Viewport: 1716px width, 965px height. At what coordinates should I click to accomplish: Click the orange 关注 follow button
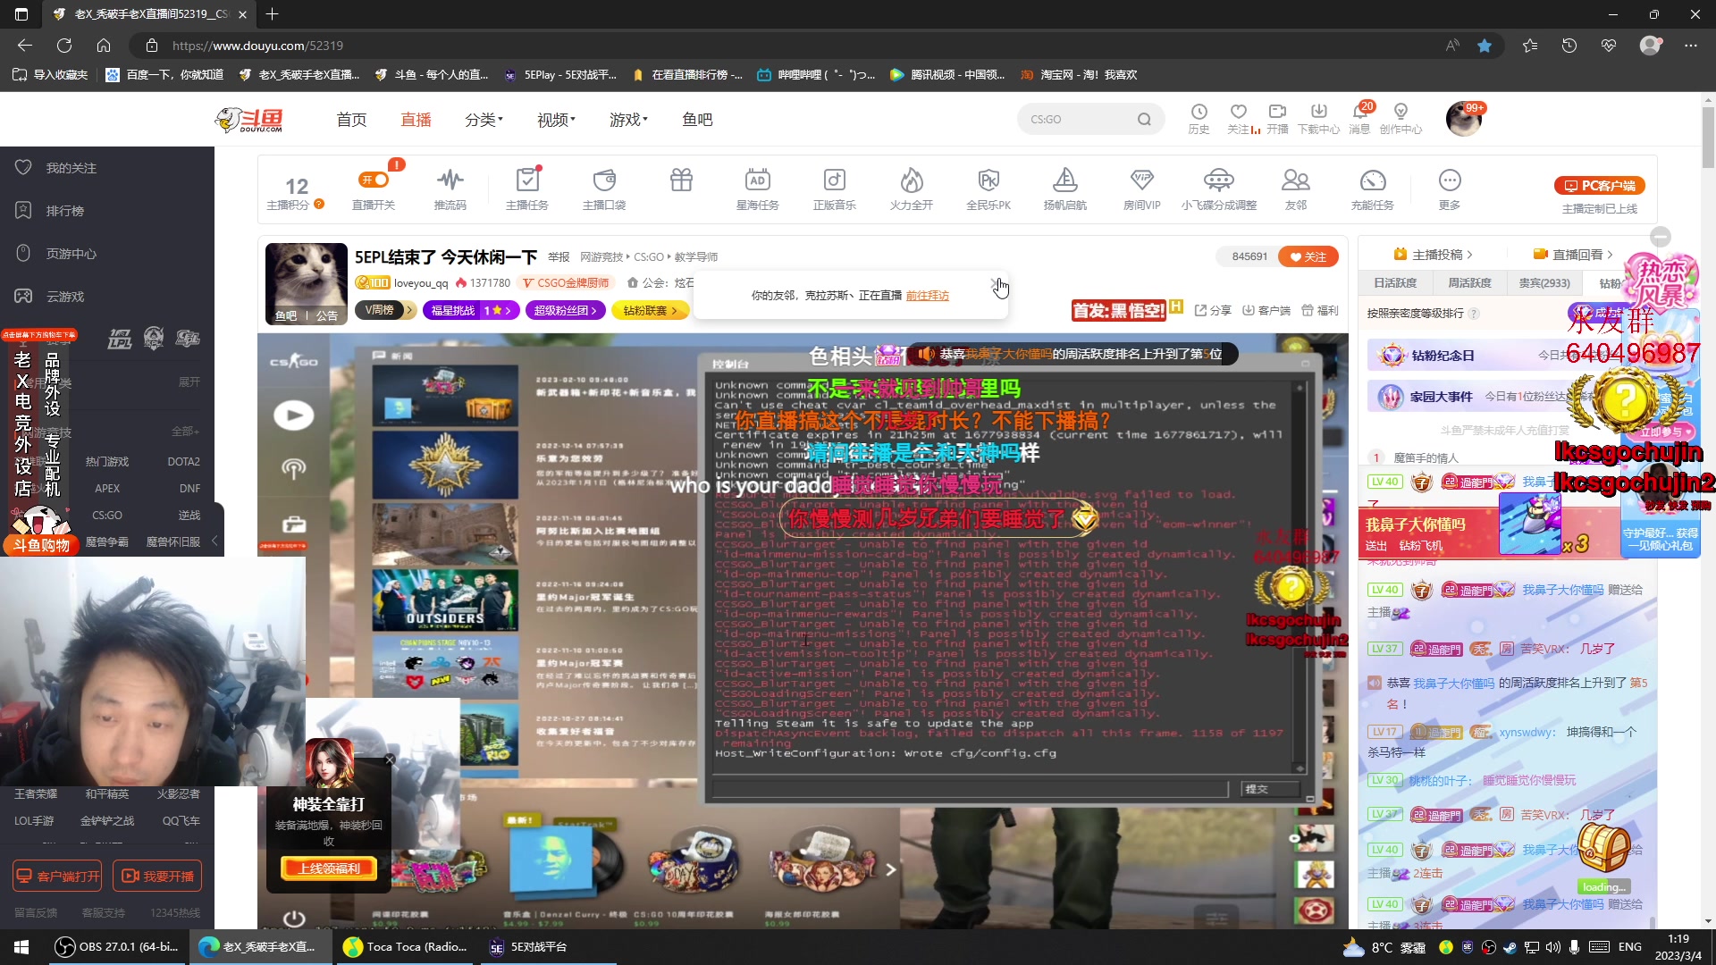point(1308,256)
